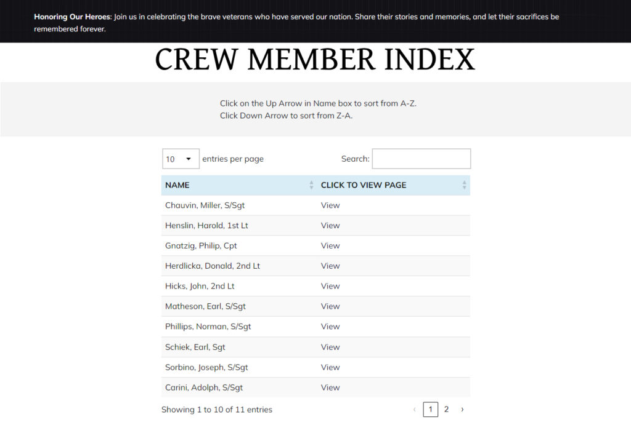
Task: Open View link for Schiek, Earl
Action: coord(330,347)
